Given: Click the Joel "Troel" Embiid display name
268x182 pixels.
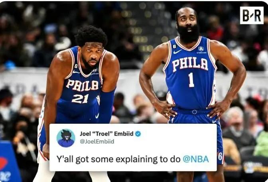Looking at the screenshot, I should pyautogui.click(x=106, y=134).
